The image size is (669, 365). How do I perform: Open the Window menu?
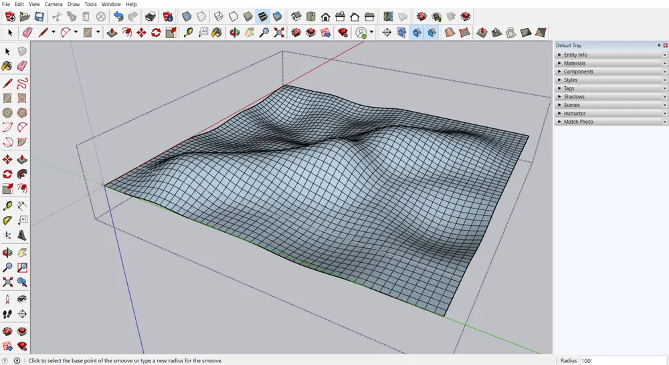click(111, 4)
